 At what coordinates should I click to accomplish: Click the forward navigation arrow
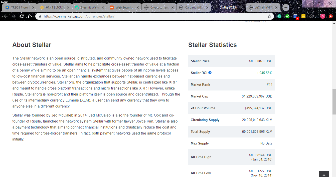pyautogui.click(x=14, y=16)
